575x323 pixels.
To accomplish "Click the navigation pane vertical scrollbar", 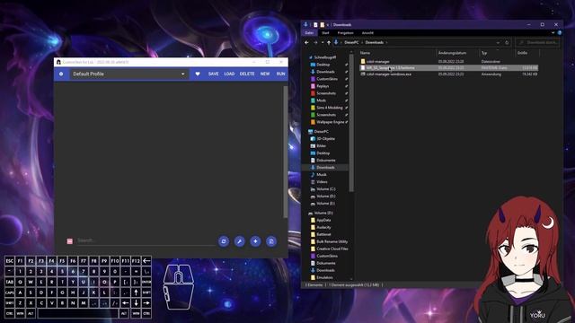I will click(351, 123).
